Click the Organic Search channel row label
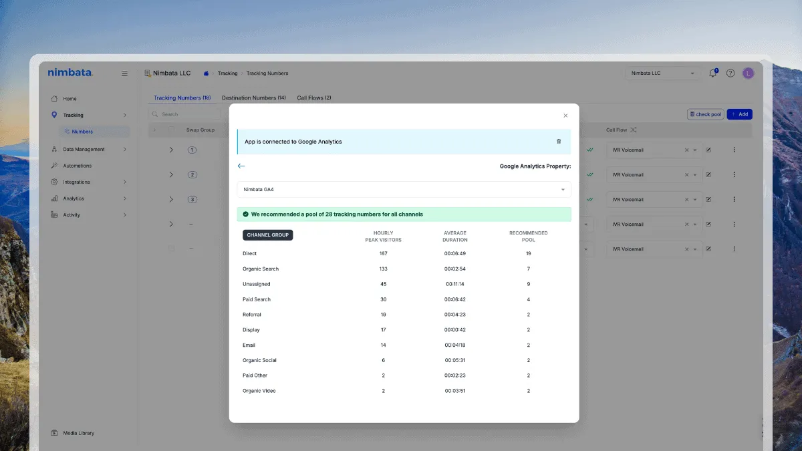The width and height of the screenshot is (802, 451). 261,269
